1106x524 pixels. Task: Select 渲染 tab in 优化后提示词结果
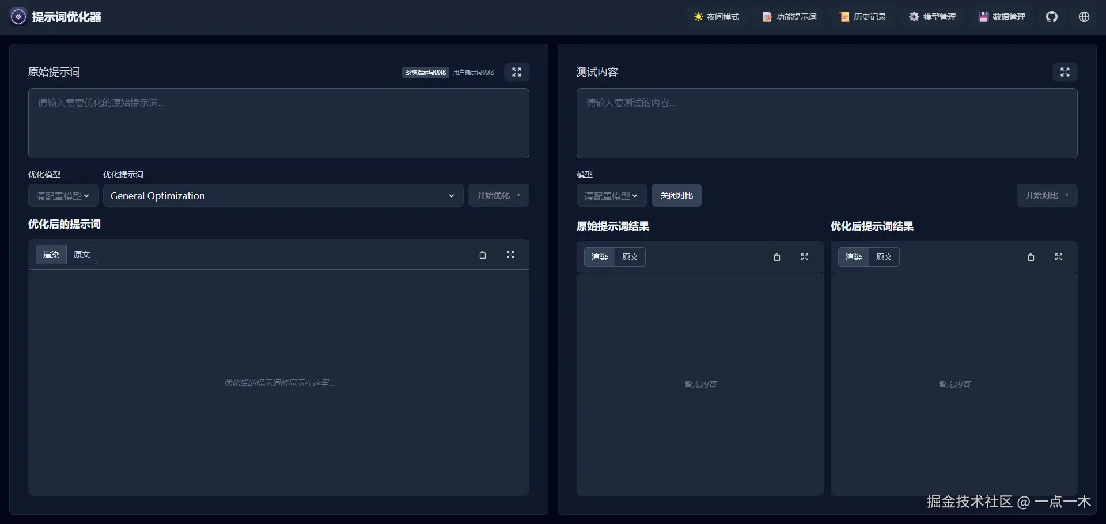coord(853,257)
